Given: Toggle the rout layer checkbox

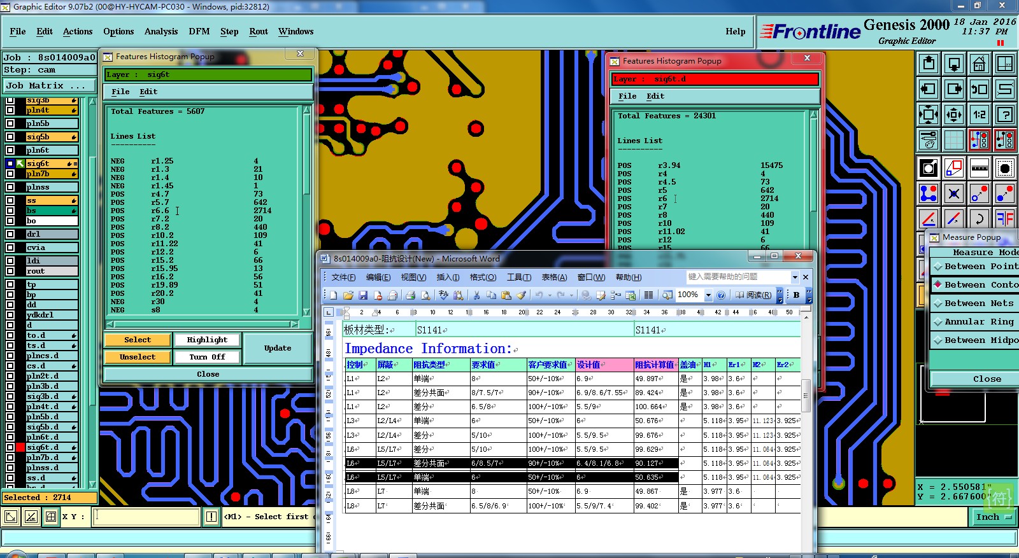Looking at the screenshot, I should click(10, 271).
